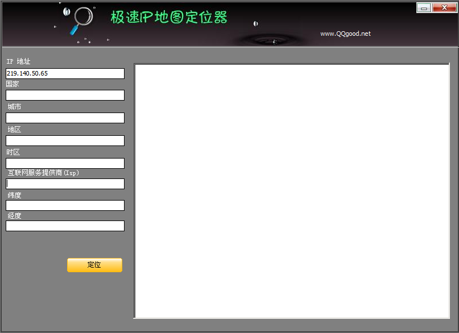Screen dimensions: 459x333
Task: Select the 纬度 (latitude) field
Action: pyautogui.click(x=65, y=205)
